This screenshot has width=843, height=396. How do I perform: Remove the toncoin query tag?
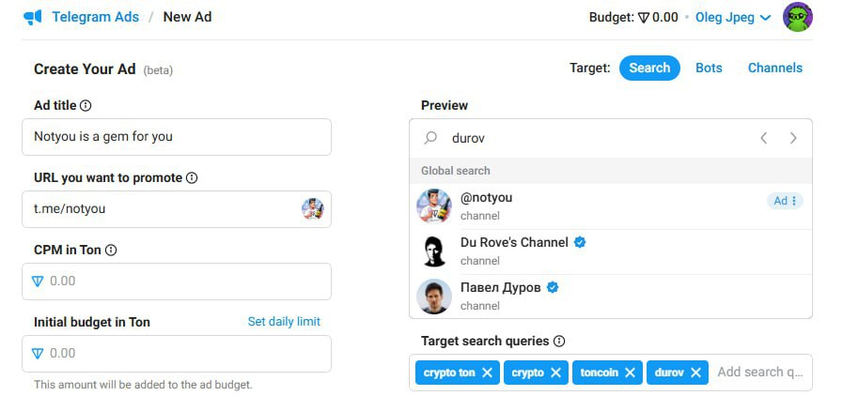click(630, 373)
